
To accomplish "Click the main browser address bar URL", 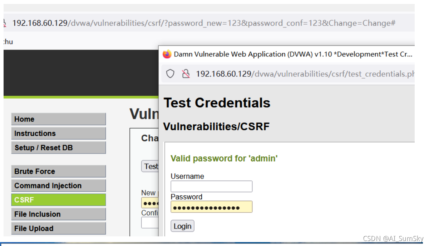I will tap(204, 23).
